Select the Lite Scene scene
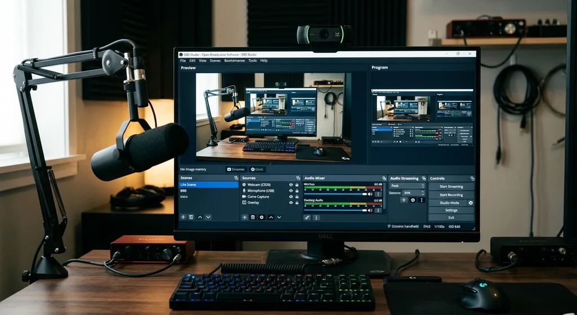 coord(208,185)
